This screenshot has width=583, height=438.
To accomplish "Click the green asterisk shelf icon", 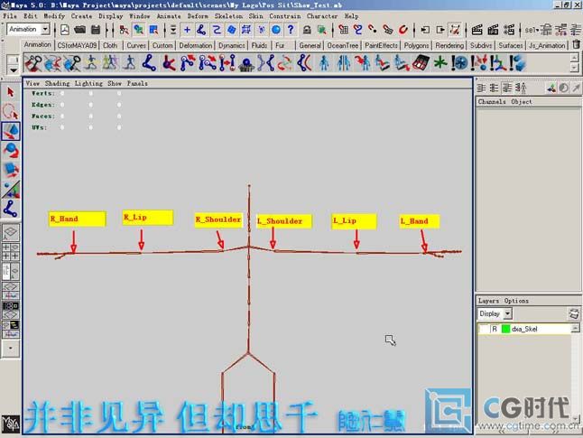I will [x=440, y=62].
